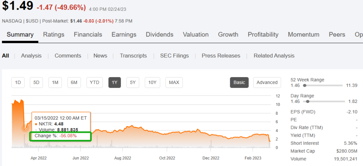Open the Ratings tab

coord(53,35)
